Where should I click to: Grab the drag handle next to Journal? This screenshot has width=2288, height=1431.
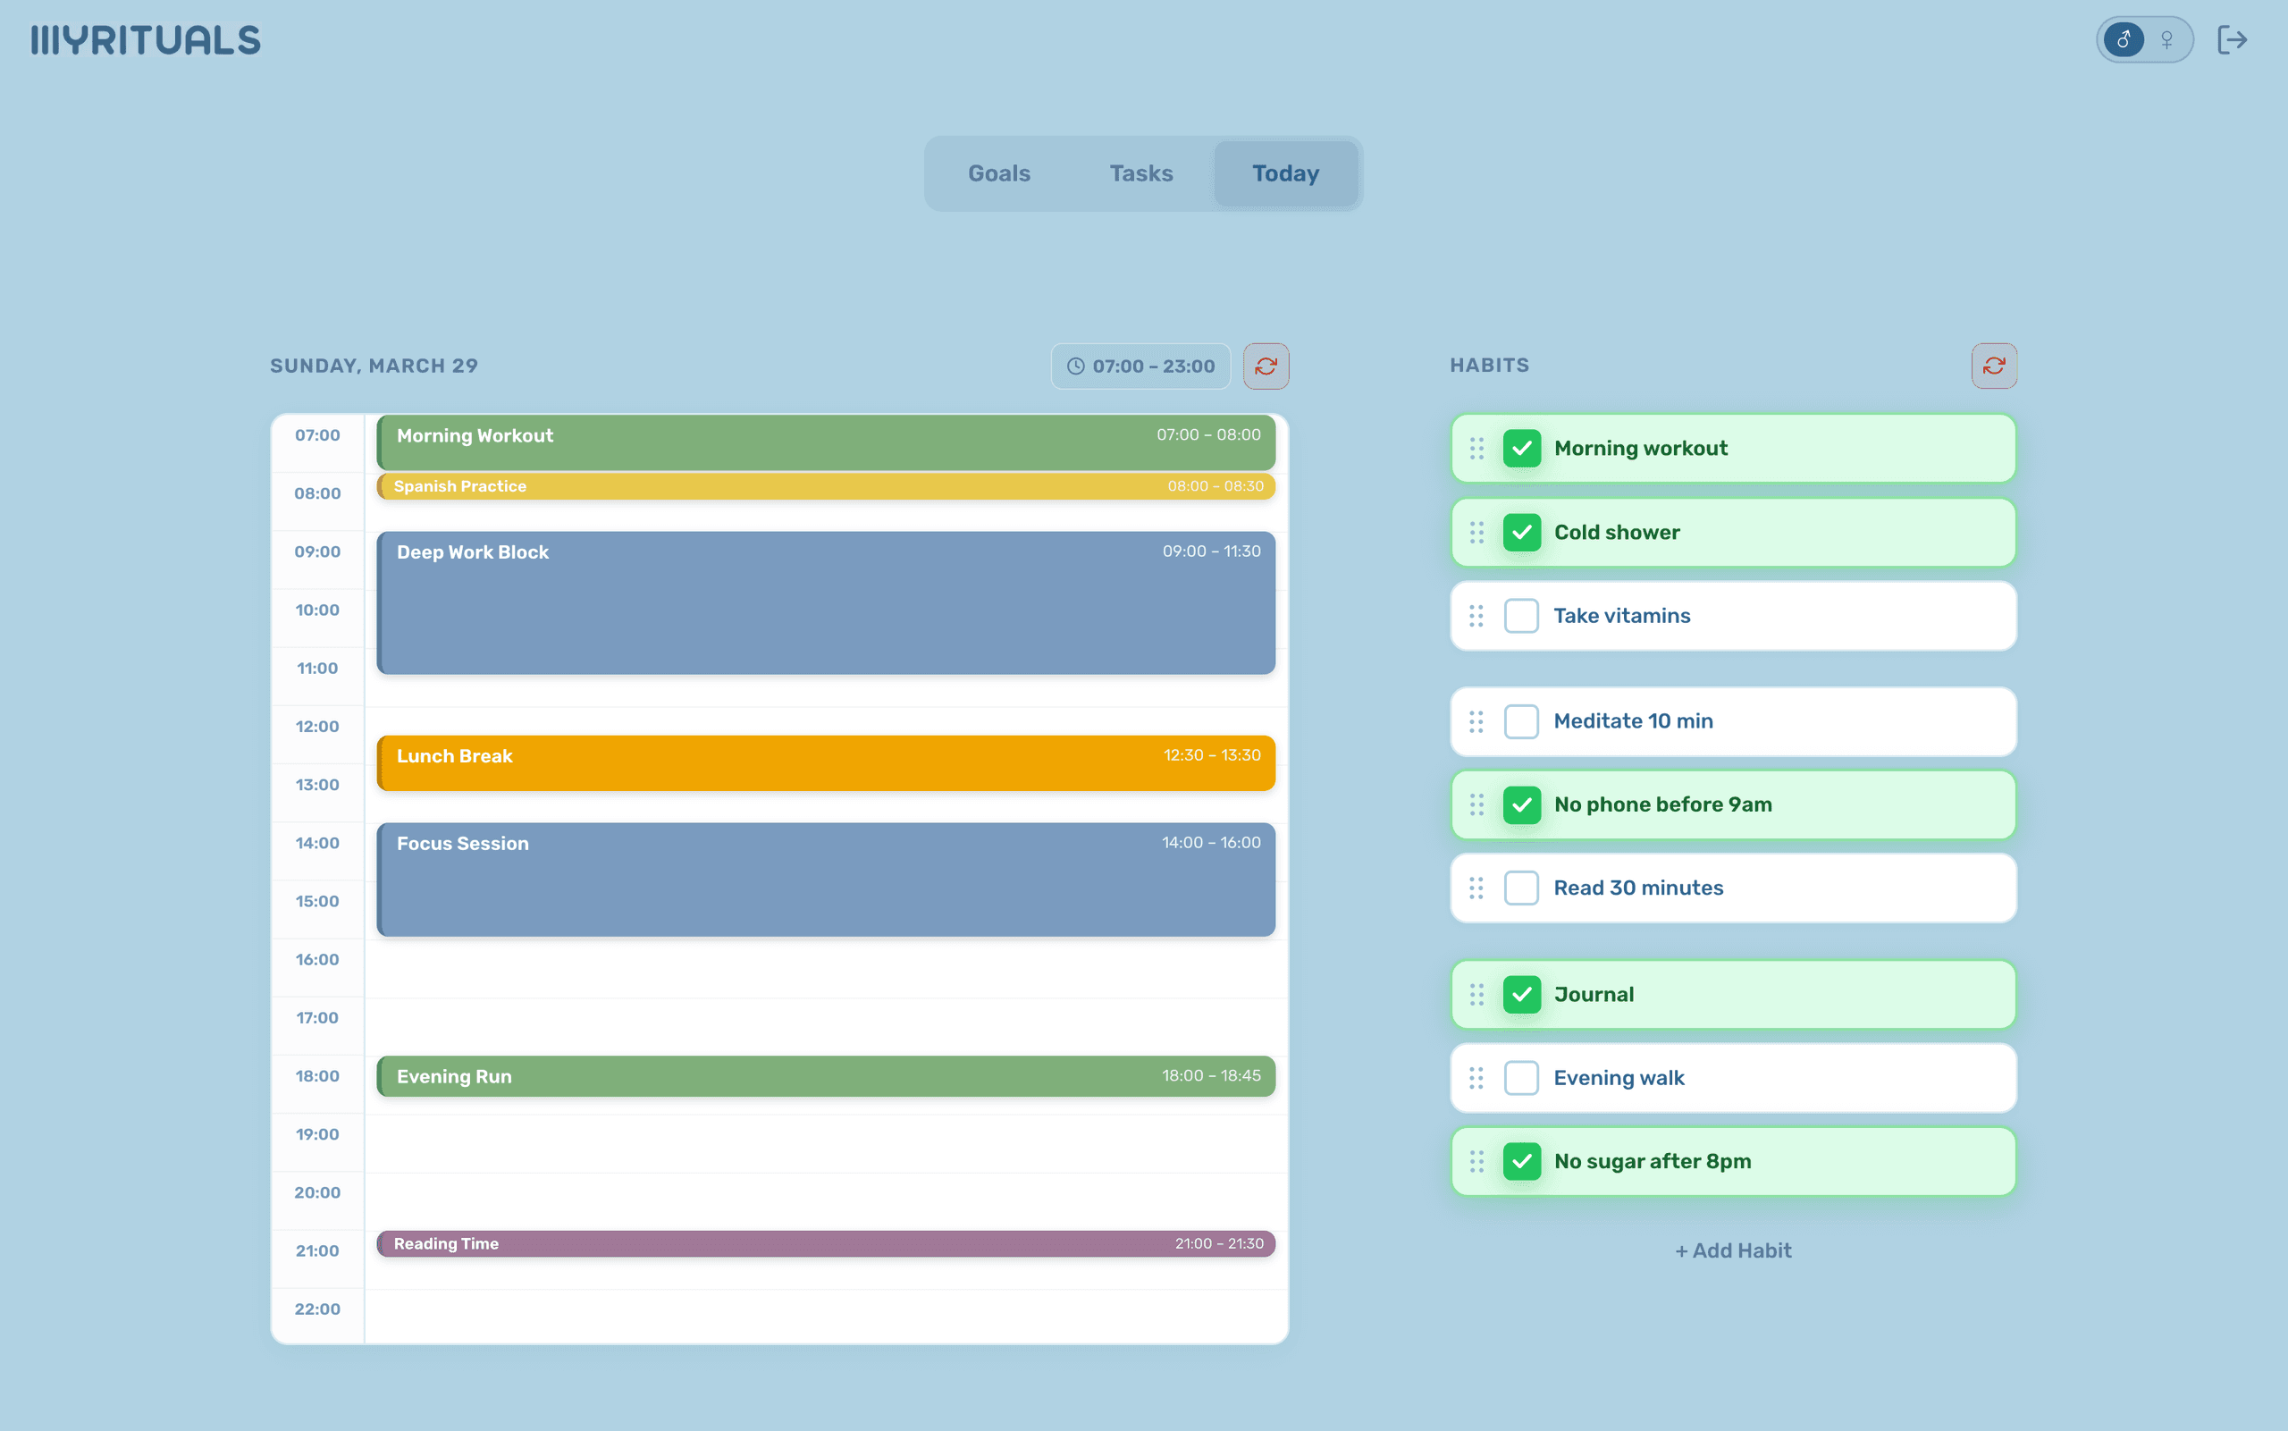click(x=1477, y=994)
